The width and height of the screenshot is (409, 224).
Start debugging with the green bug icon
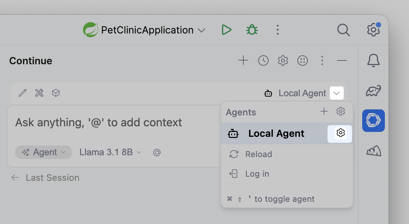point(252,30)
